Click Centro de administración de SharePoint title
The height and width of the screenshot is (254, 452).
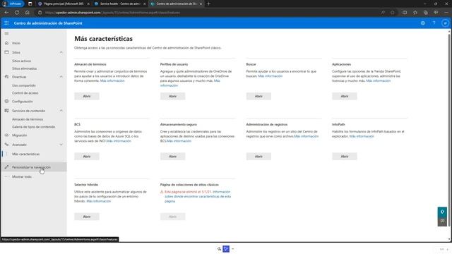coord(48,23)
